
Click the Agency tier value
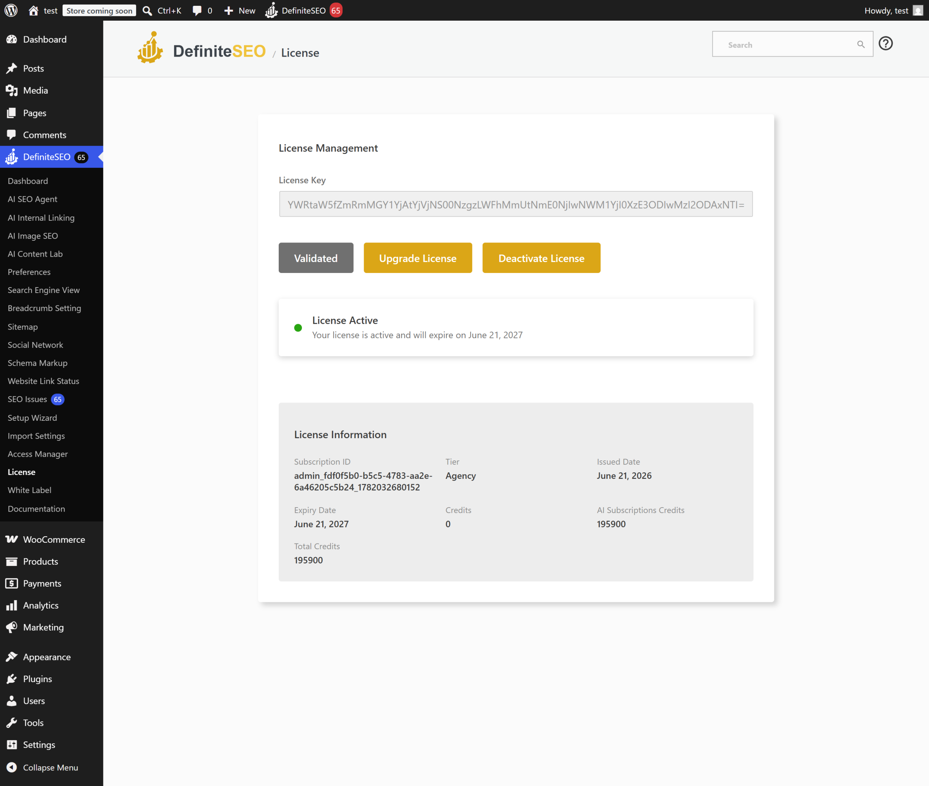[461, 476]
